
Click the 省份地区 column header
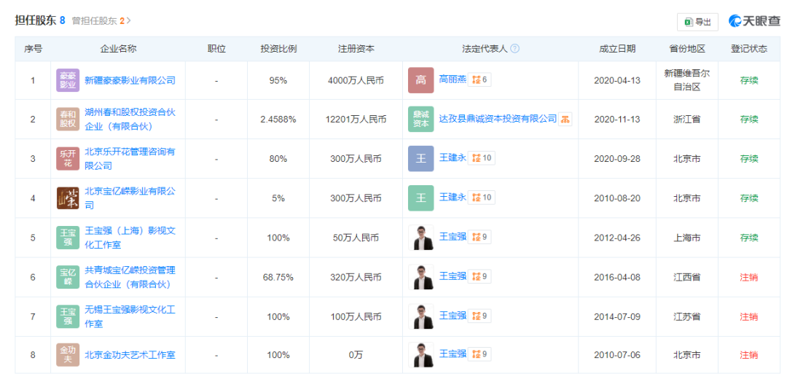coord(687,49)
